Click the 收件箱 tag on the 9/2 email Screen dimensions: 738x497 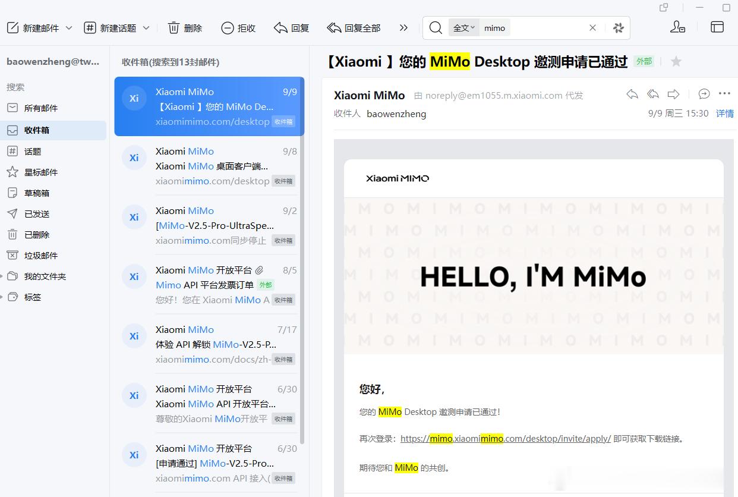point(283,241)
